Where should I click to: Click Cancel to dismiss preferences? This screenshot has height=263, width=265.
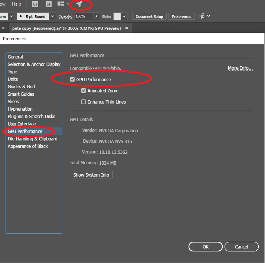[242, 247]
